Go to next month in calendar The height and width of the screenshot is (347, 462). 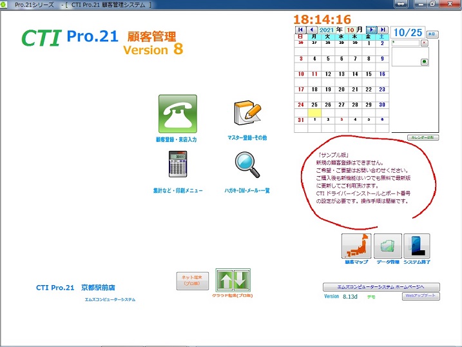[371, 30]
